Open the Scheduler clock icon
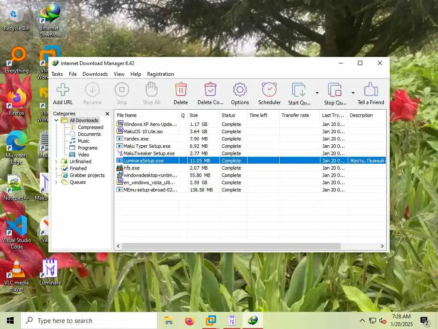Image resolution: width=438 pixels, height=329 pixels. pyautogui.click(x=269, y=90)
